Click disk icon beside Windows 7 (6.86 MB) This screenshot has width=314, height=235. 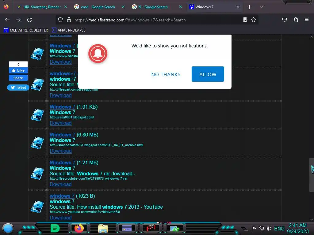[x=37, y=143]
